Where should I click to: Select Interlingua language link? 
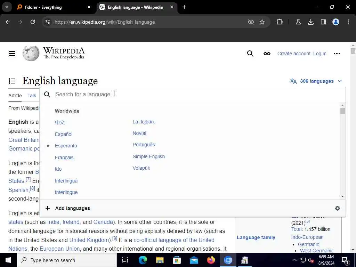coord(66,181)
